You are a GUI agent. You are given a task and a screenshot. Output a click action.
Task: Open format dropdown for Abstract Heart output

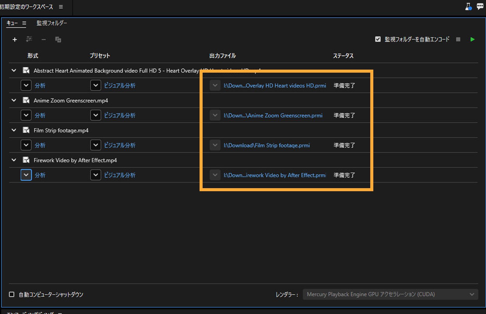(26, 85)
